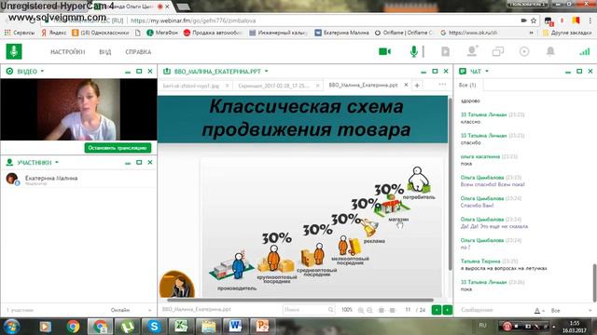Screen dimensions: 597x335
Task: Click the invite participant icon
Action: pos(472,51)
